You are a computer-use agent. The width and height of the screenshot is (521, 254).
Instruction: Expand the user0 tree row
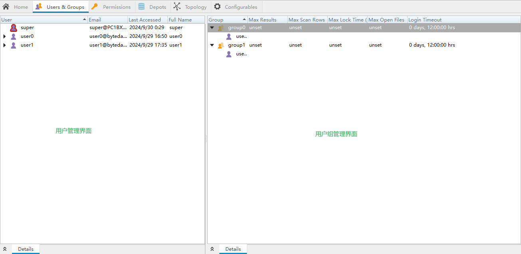[x=4, y=36]
